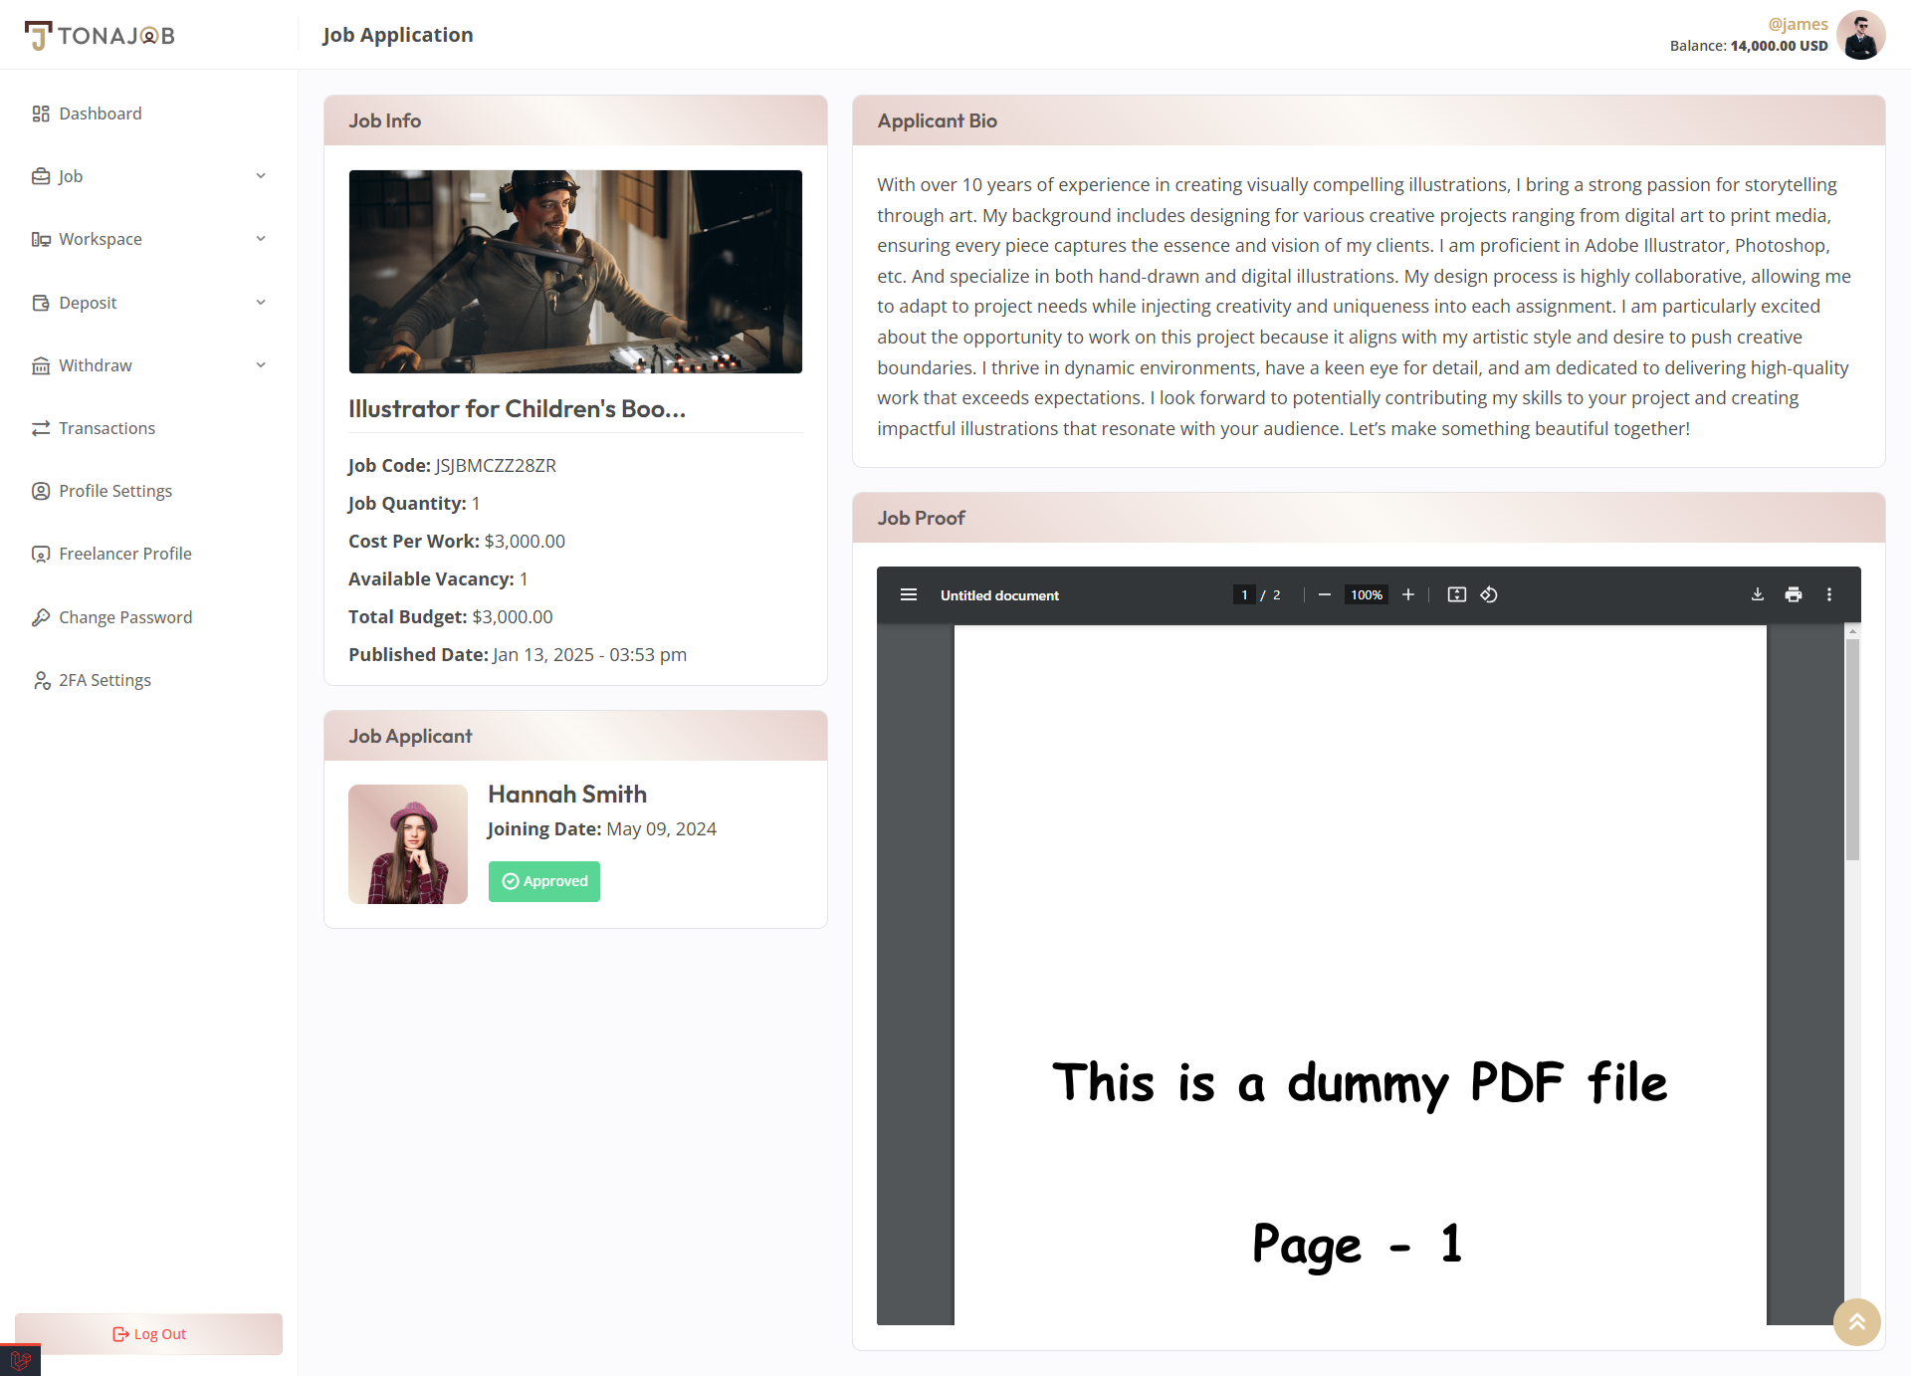Rotate the PDF counterclockwise

tap(1489, 594)
